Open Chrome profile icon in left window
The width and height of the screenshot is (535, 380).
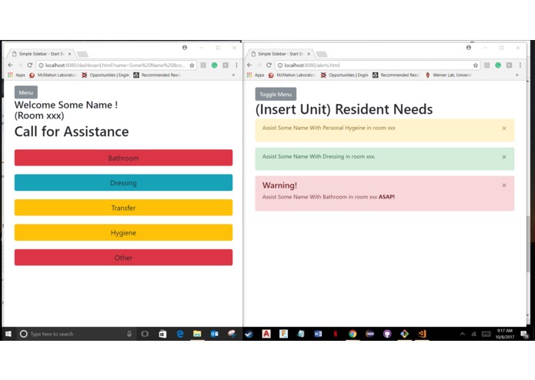click(185, 48)
